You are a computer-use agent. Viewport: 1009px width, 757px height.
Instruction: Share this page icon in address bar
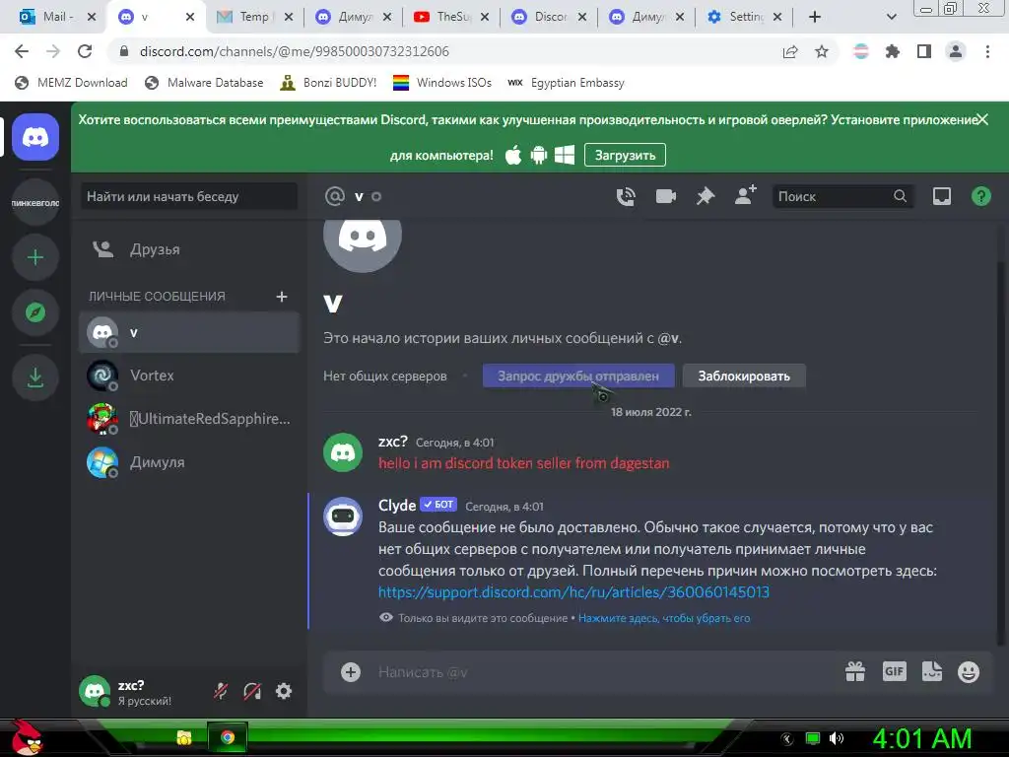tap(790, 51)
